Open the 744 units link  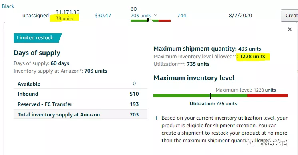[181, 16]
